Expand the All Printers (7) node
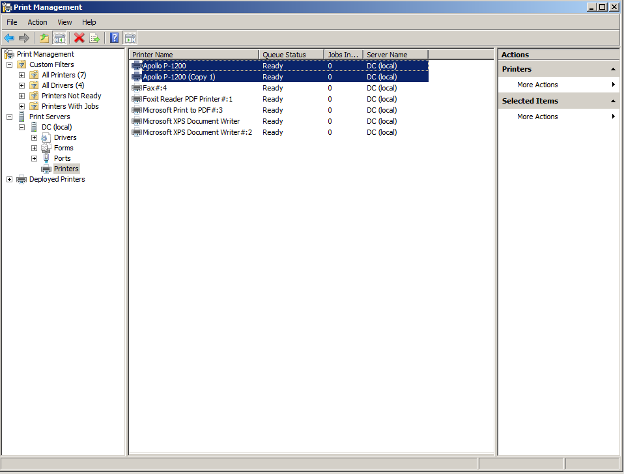The height and width of the screenshot is (474, 624). 22,75
